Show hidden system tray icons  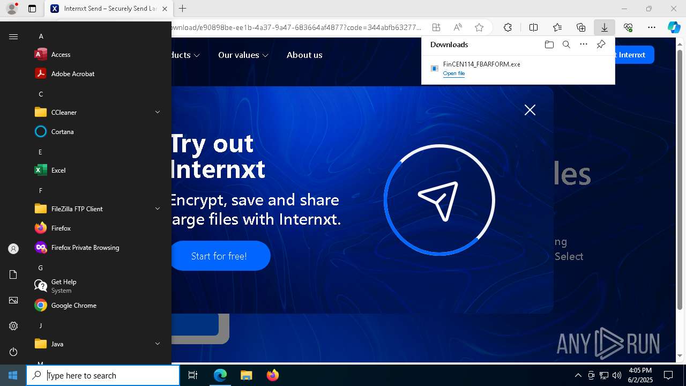(x=578, y=375)
